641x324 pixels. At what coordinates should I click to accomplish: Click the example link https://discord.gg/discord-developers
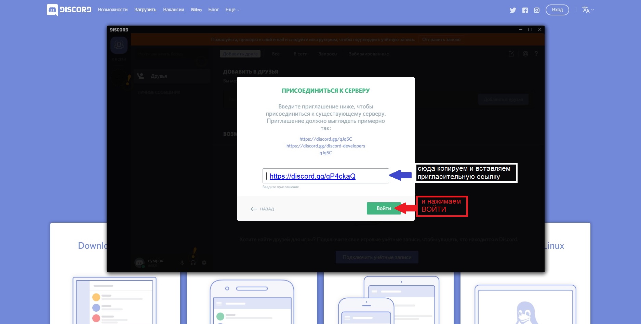(x=326, y=146)
